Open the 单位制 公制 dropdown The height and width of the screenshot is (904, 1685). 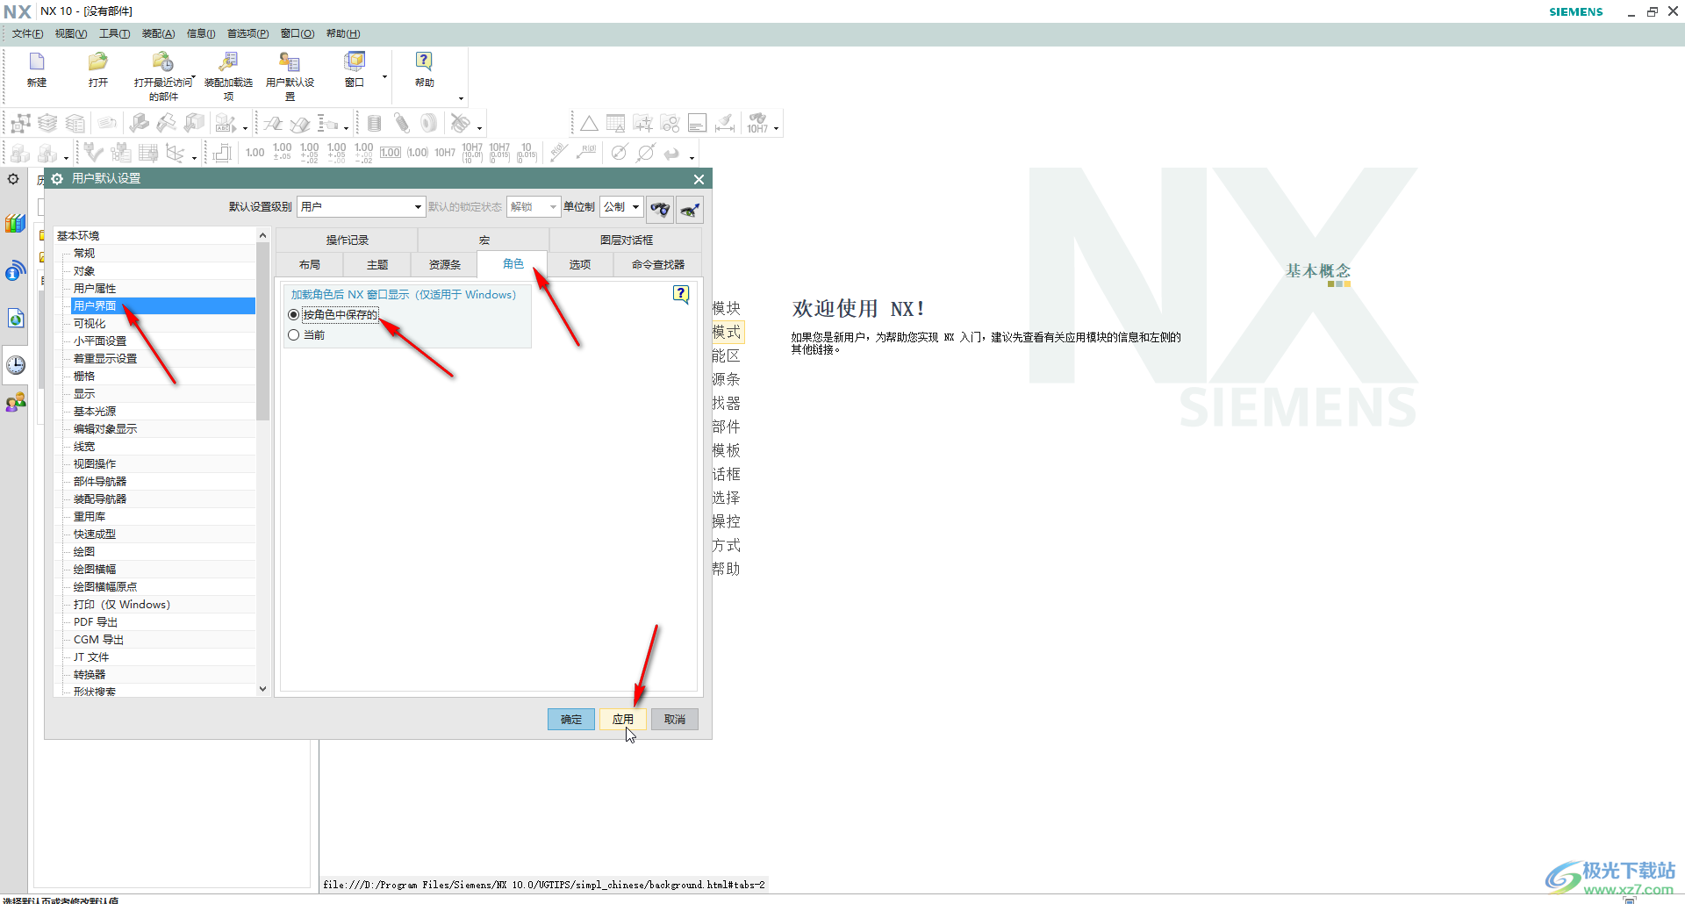(621, 207)
